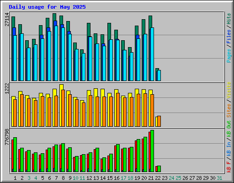Click the "Daily usage for May 2025" title
The height and width of the screenshot is (183, 234).
47,7
